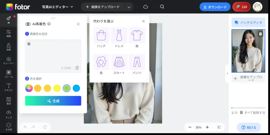
Task: Select the green color swatch
Action: click(67, 88)
